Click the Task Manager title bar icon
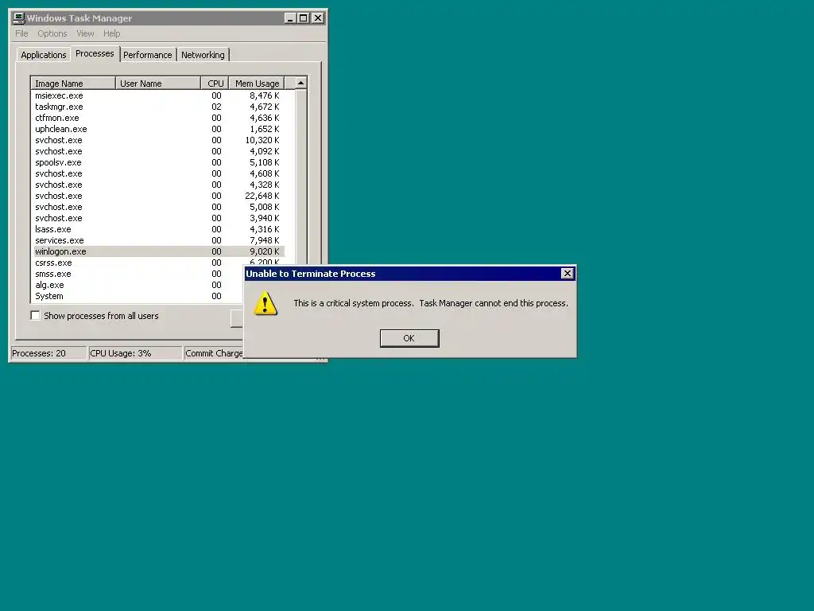814x611 pixels. pos(19,18)
